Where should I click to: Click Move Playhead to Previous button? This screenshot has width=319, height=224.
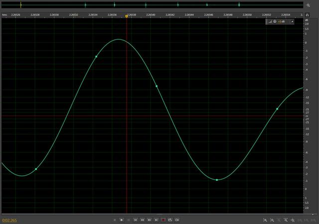[136, 220]
